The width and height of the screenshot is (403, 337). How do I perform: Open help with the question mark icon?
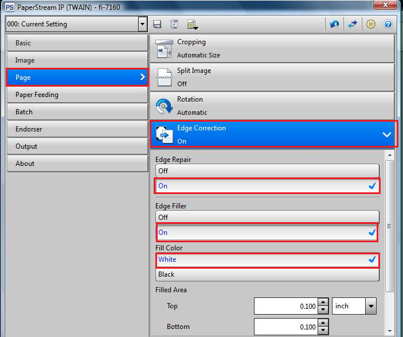tap(388, 24)
